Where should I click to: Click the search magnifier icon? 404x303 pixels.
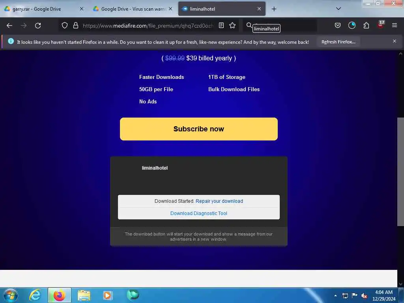[x=249, y=25]
